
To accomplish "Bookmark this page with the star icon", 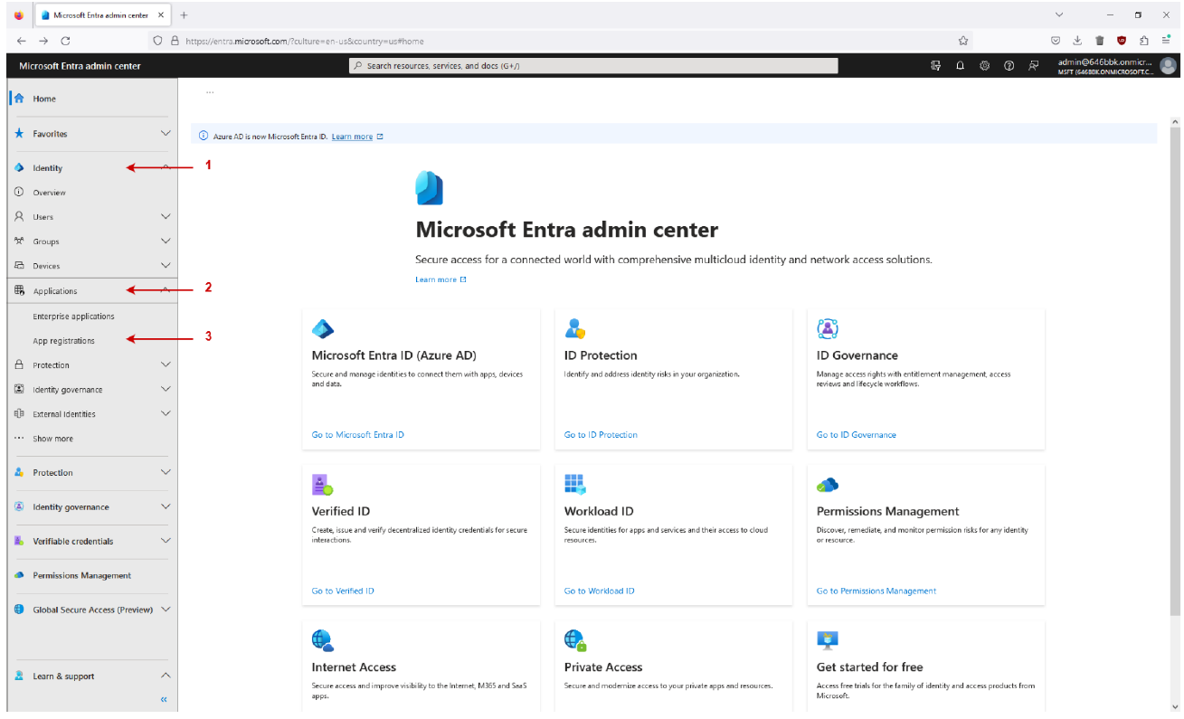I will (x=963, y=41).
